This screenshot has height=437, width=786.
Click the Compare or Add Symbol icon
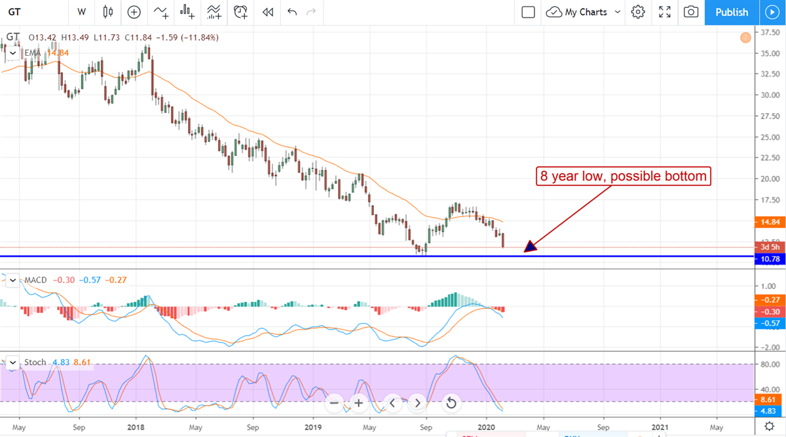pyautogui.click(x=134, y=12)
